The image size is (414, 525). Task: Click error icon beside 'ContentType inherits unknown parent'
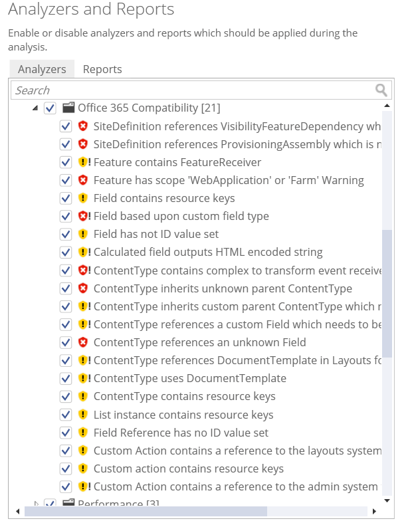(x=82, y=288)
